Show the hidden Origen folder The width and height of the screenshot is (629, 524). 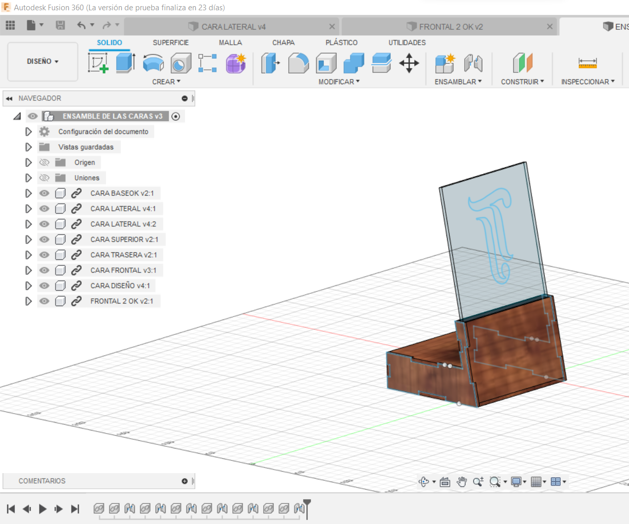(x=45, y=162)
